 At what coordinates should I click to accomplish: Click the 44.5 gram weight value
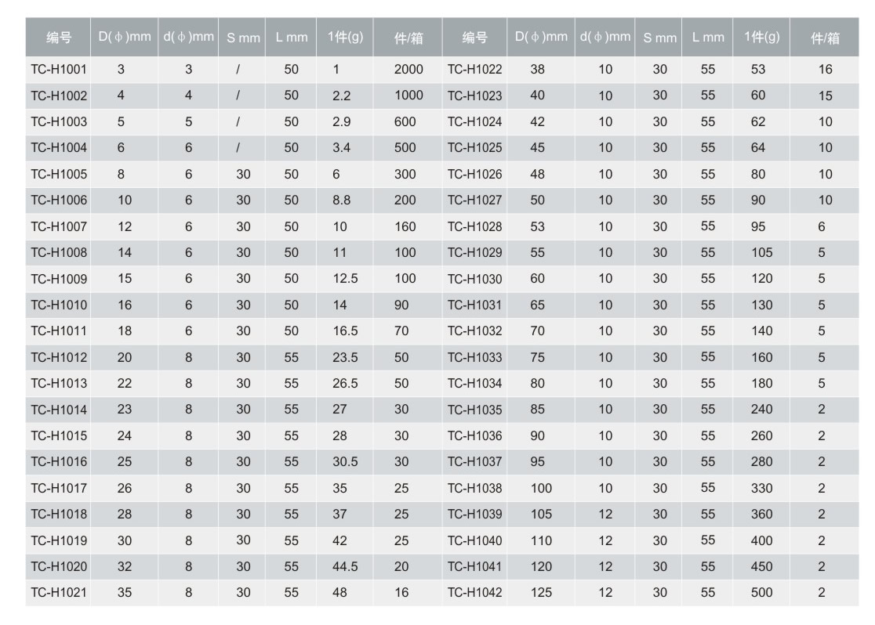coord(345,567)
